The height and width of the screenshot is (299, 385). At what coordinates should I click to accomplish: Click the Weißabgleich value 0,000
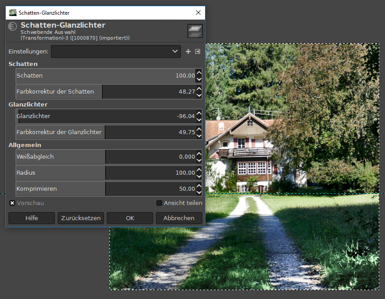[187, 157]
